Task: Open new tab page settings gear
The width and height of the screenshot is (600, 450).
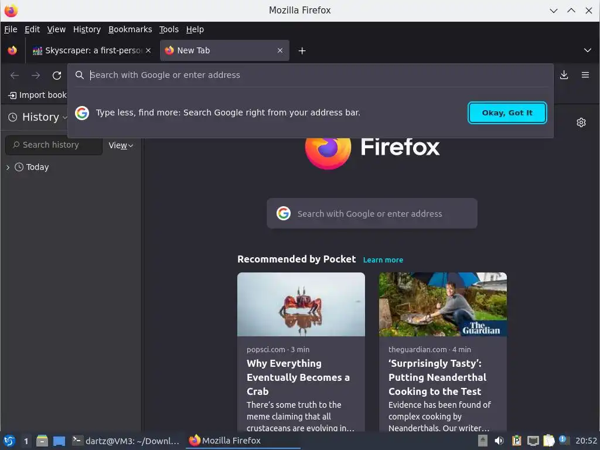Action: (581, 122)
